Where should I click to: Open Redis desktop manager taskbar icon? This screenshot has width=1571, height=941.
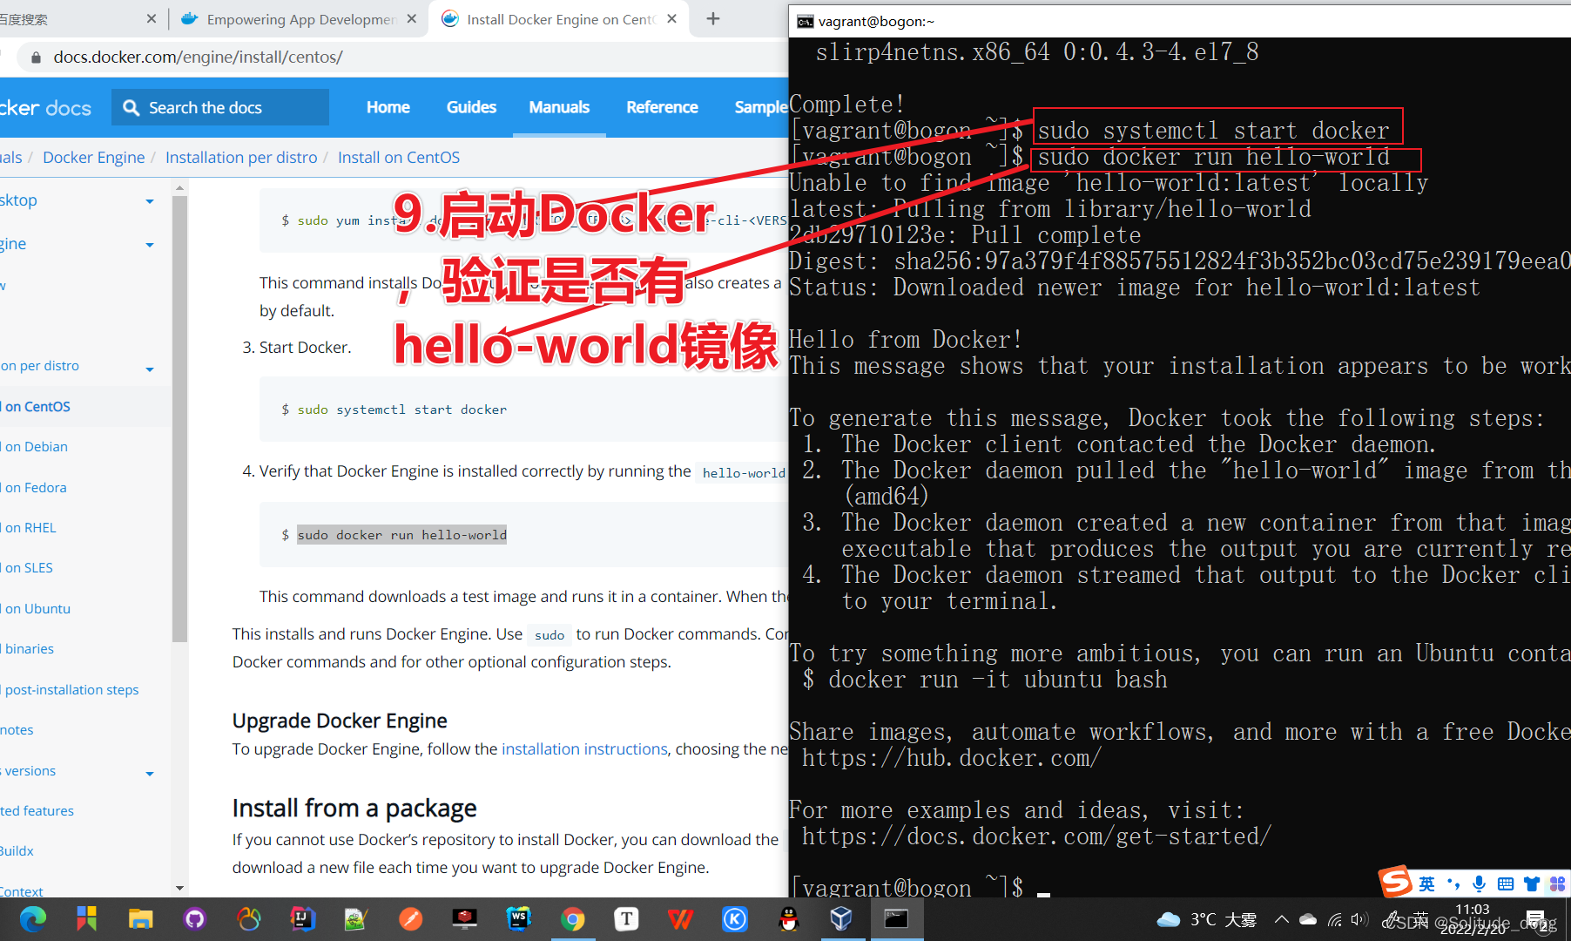pyautogui.click(x=464, y=919)
